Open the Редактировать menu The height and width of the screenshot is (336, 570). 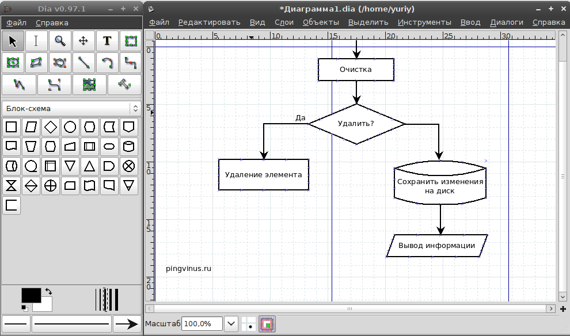(209, 22)
